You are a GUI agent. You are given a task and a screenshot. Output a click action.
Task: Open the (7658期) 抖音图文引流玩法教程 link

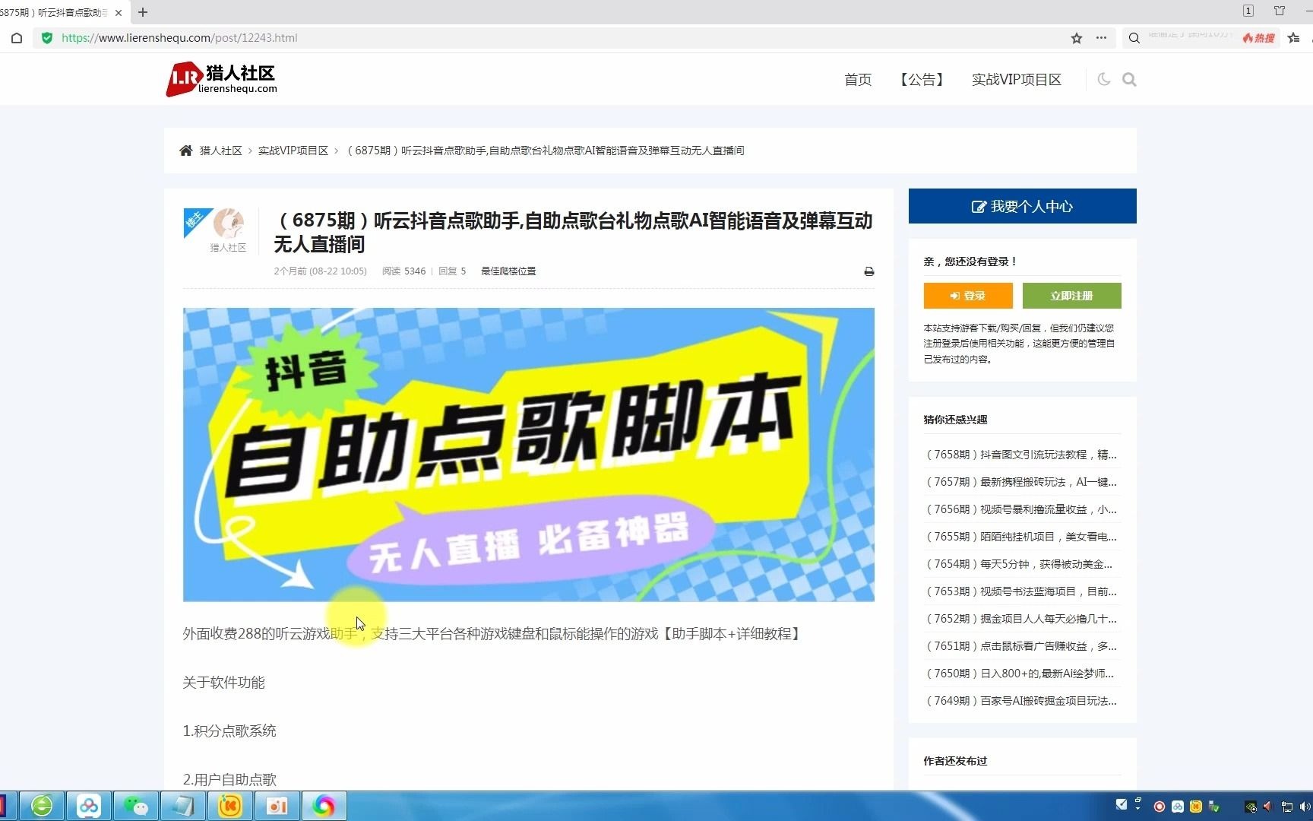(x=1020, y=455)
